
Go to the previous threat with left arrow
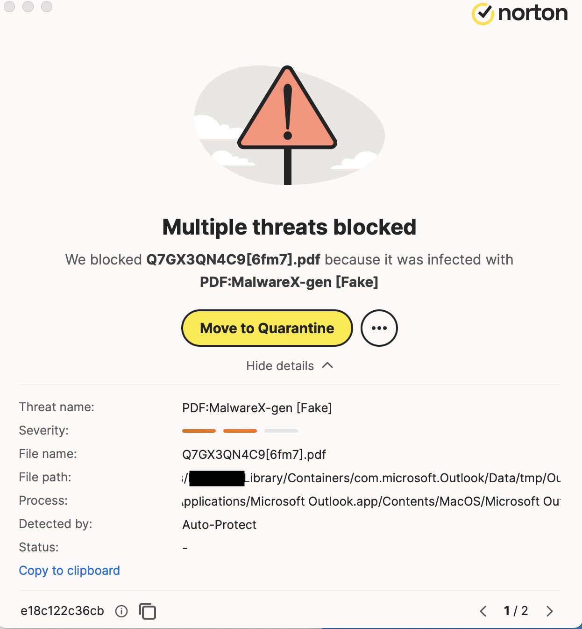[483, 611]
